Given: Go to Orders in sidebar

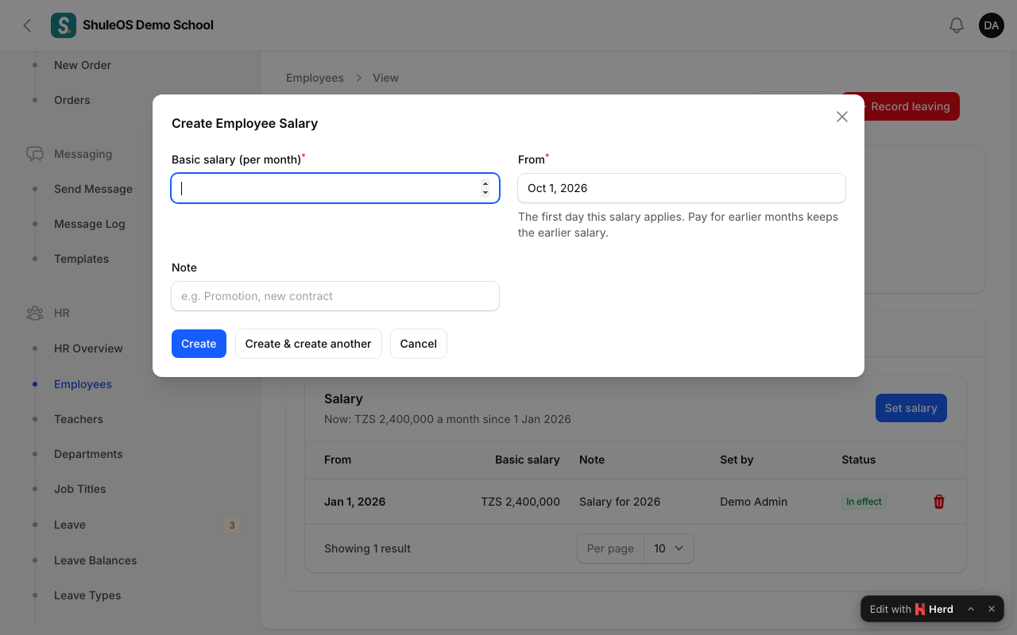Looking at the screenshot, I should click(72, 100).
